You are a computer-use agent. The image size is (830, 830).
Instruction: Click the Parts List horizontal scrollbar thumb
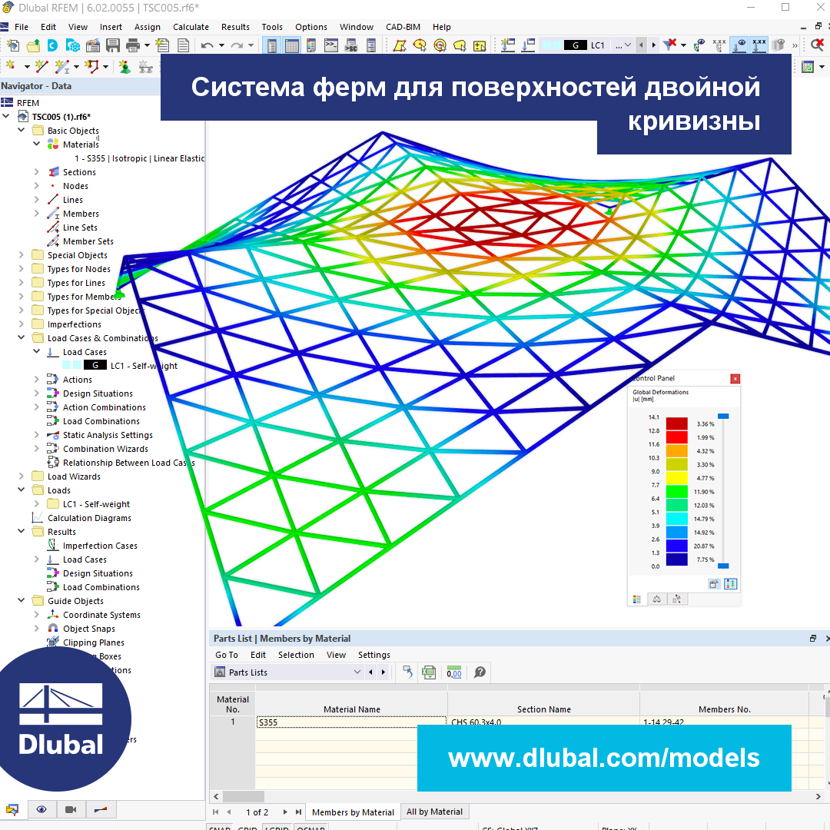click(244, 796)
